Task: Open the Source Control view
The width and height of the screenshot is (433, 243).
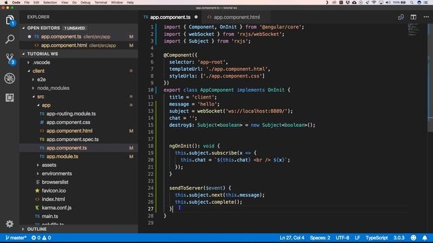Action: click(9, 59)
